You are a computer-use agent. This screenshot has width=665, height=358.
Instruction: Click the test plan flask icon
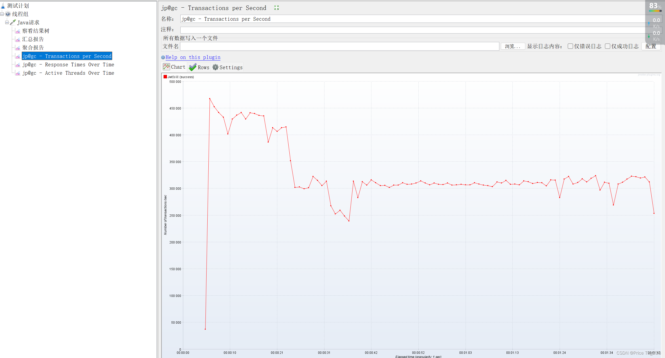(x=3, y=6)
